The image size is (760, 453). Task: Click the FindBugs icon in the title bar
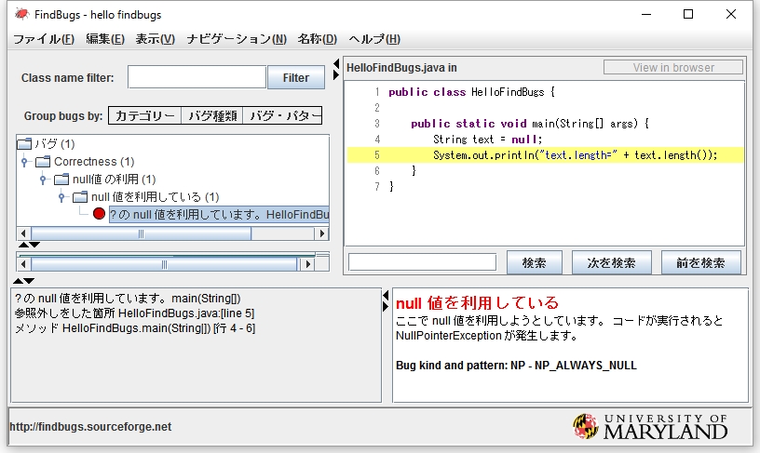tap(20, 14)
